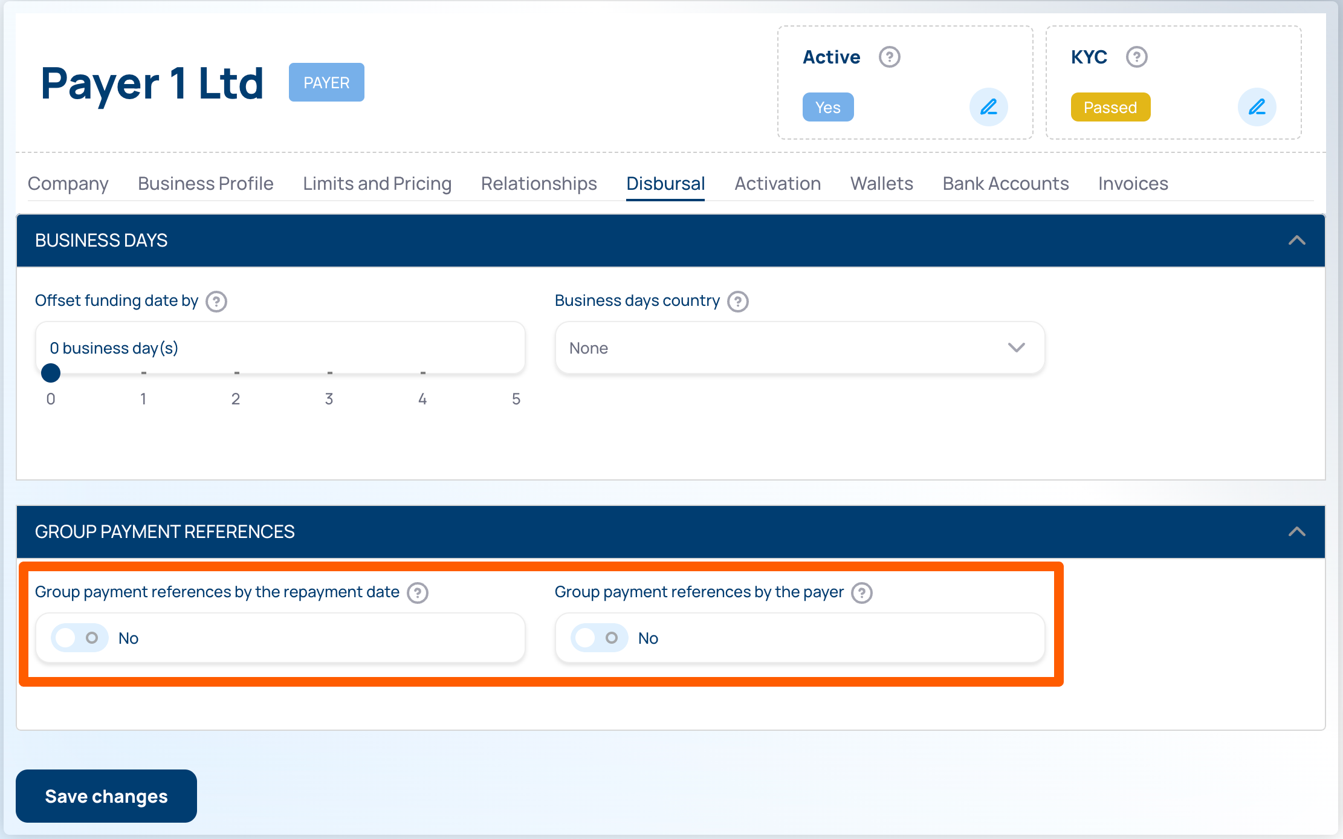The height and width of the screenshot is (839, 1343).
Task: Go to the Wallets tab
Action: (881, 183)
